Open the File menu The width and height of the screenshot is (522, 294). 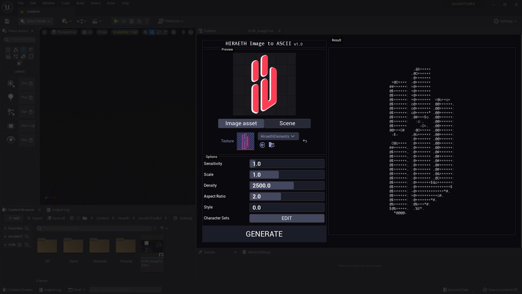pos(21,3)
